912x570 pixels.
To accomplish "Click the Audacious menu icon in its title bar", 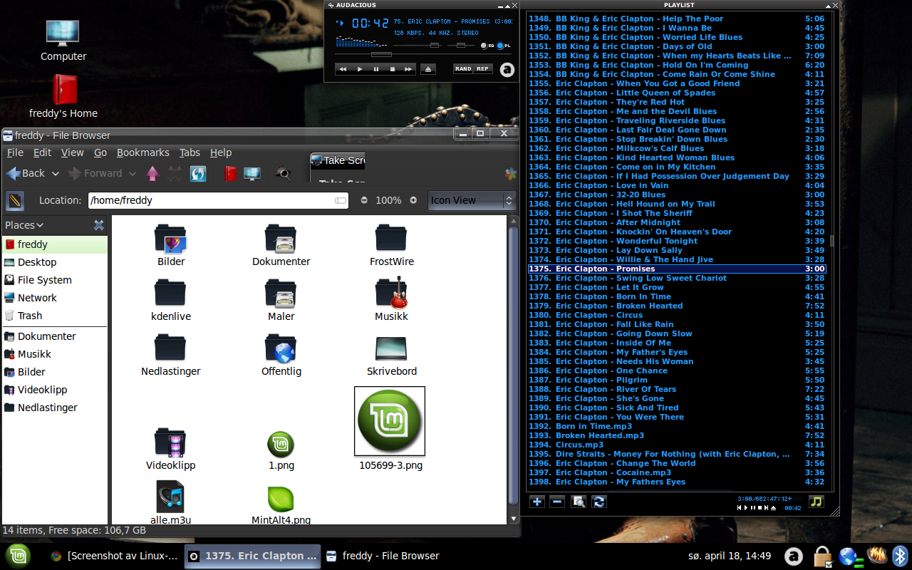I will pos(330,5).
